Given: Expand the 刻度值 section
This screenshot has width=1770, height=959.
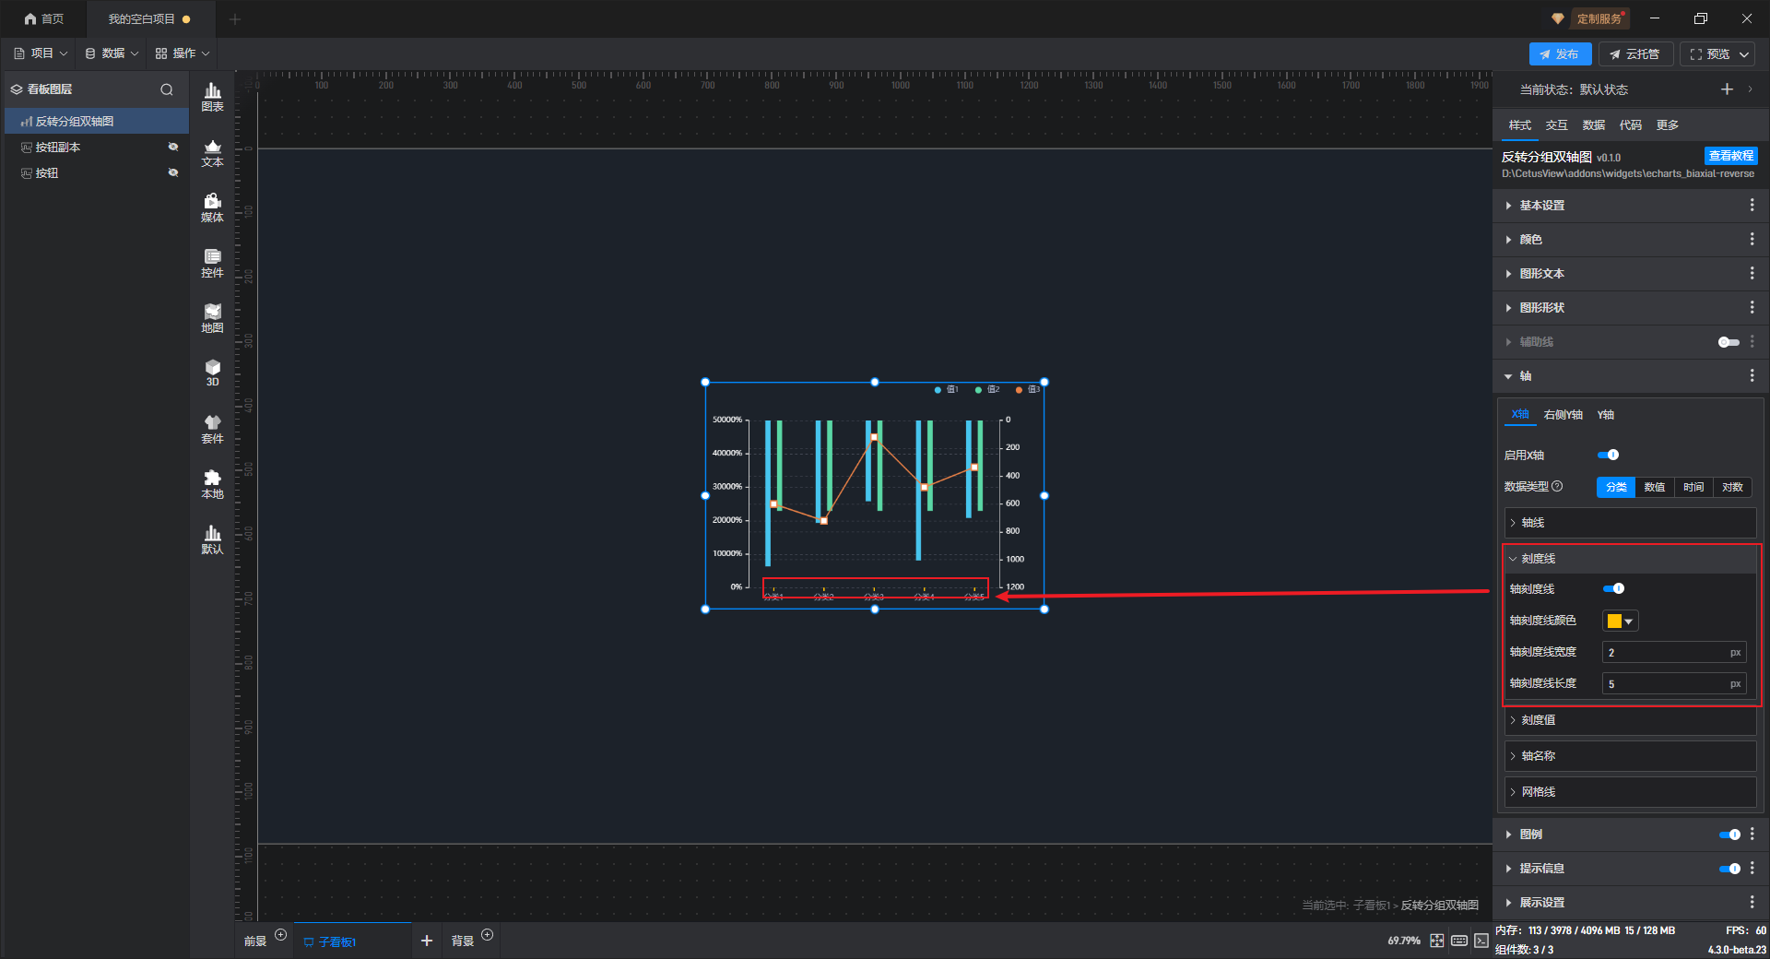Looking at the screenshot, I should [x=1538, y=720].
